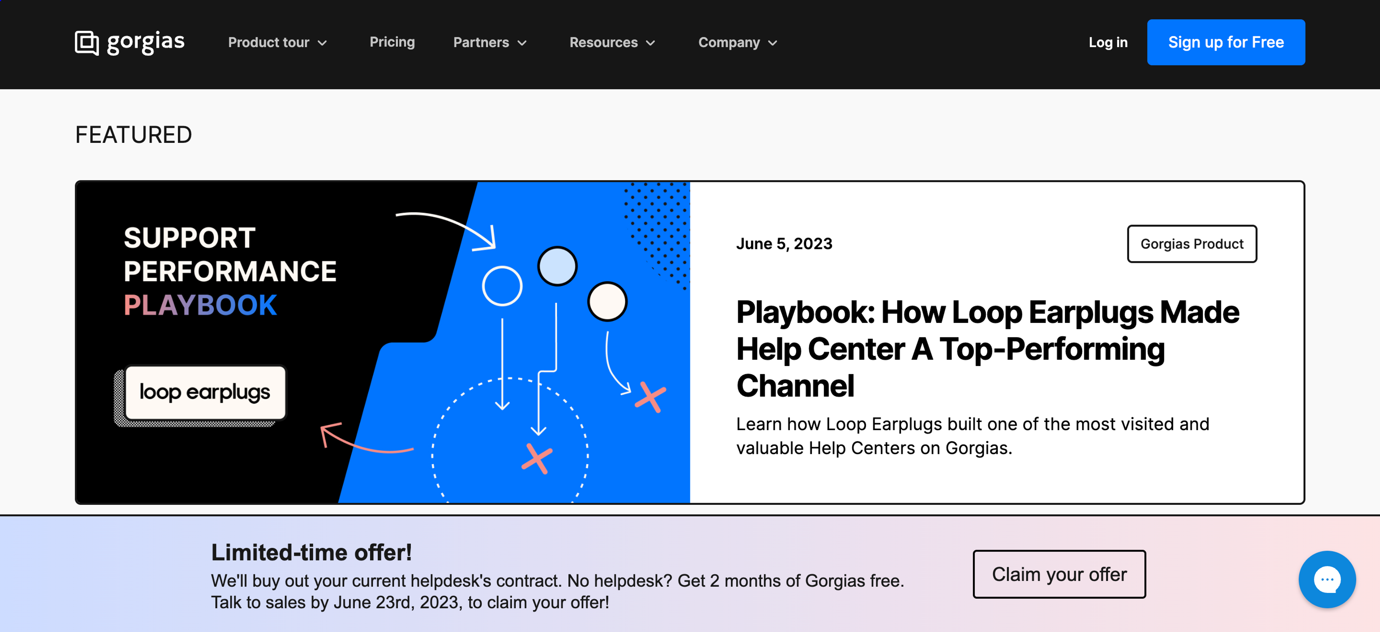Screen dimensions: 1380x632
Task: Click the FEATURED section heading
Action: pos(133,135)
